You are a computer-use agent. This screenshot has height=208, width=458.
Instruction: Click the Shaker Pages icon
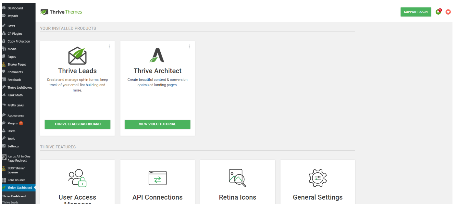click(4, 64)
